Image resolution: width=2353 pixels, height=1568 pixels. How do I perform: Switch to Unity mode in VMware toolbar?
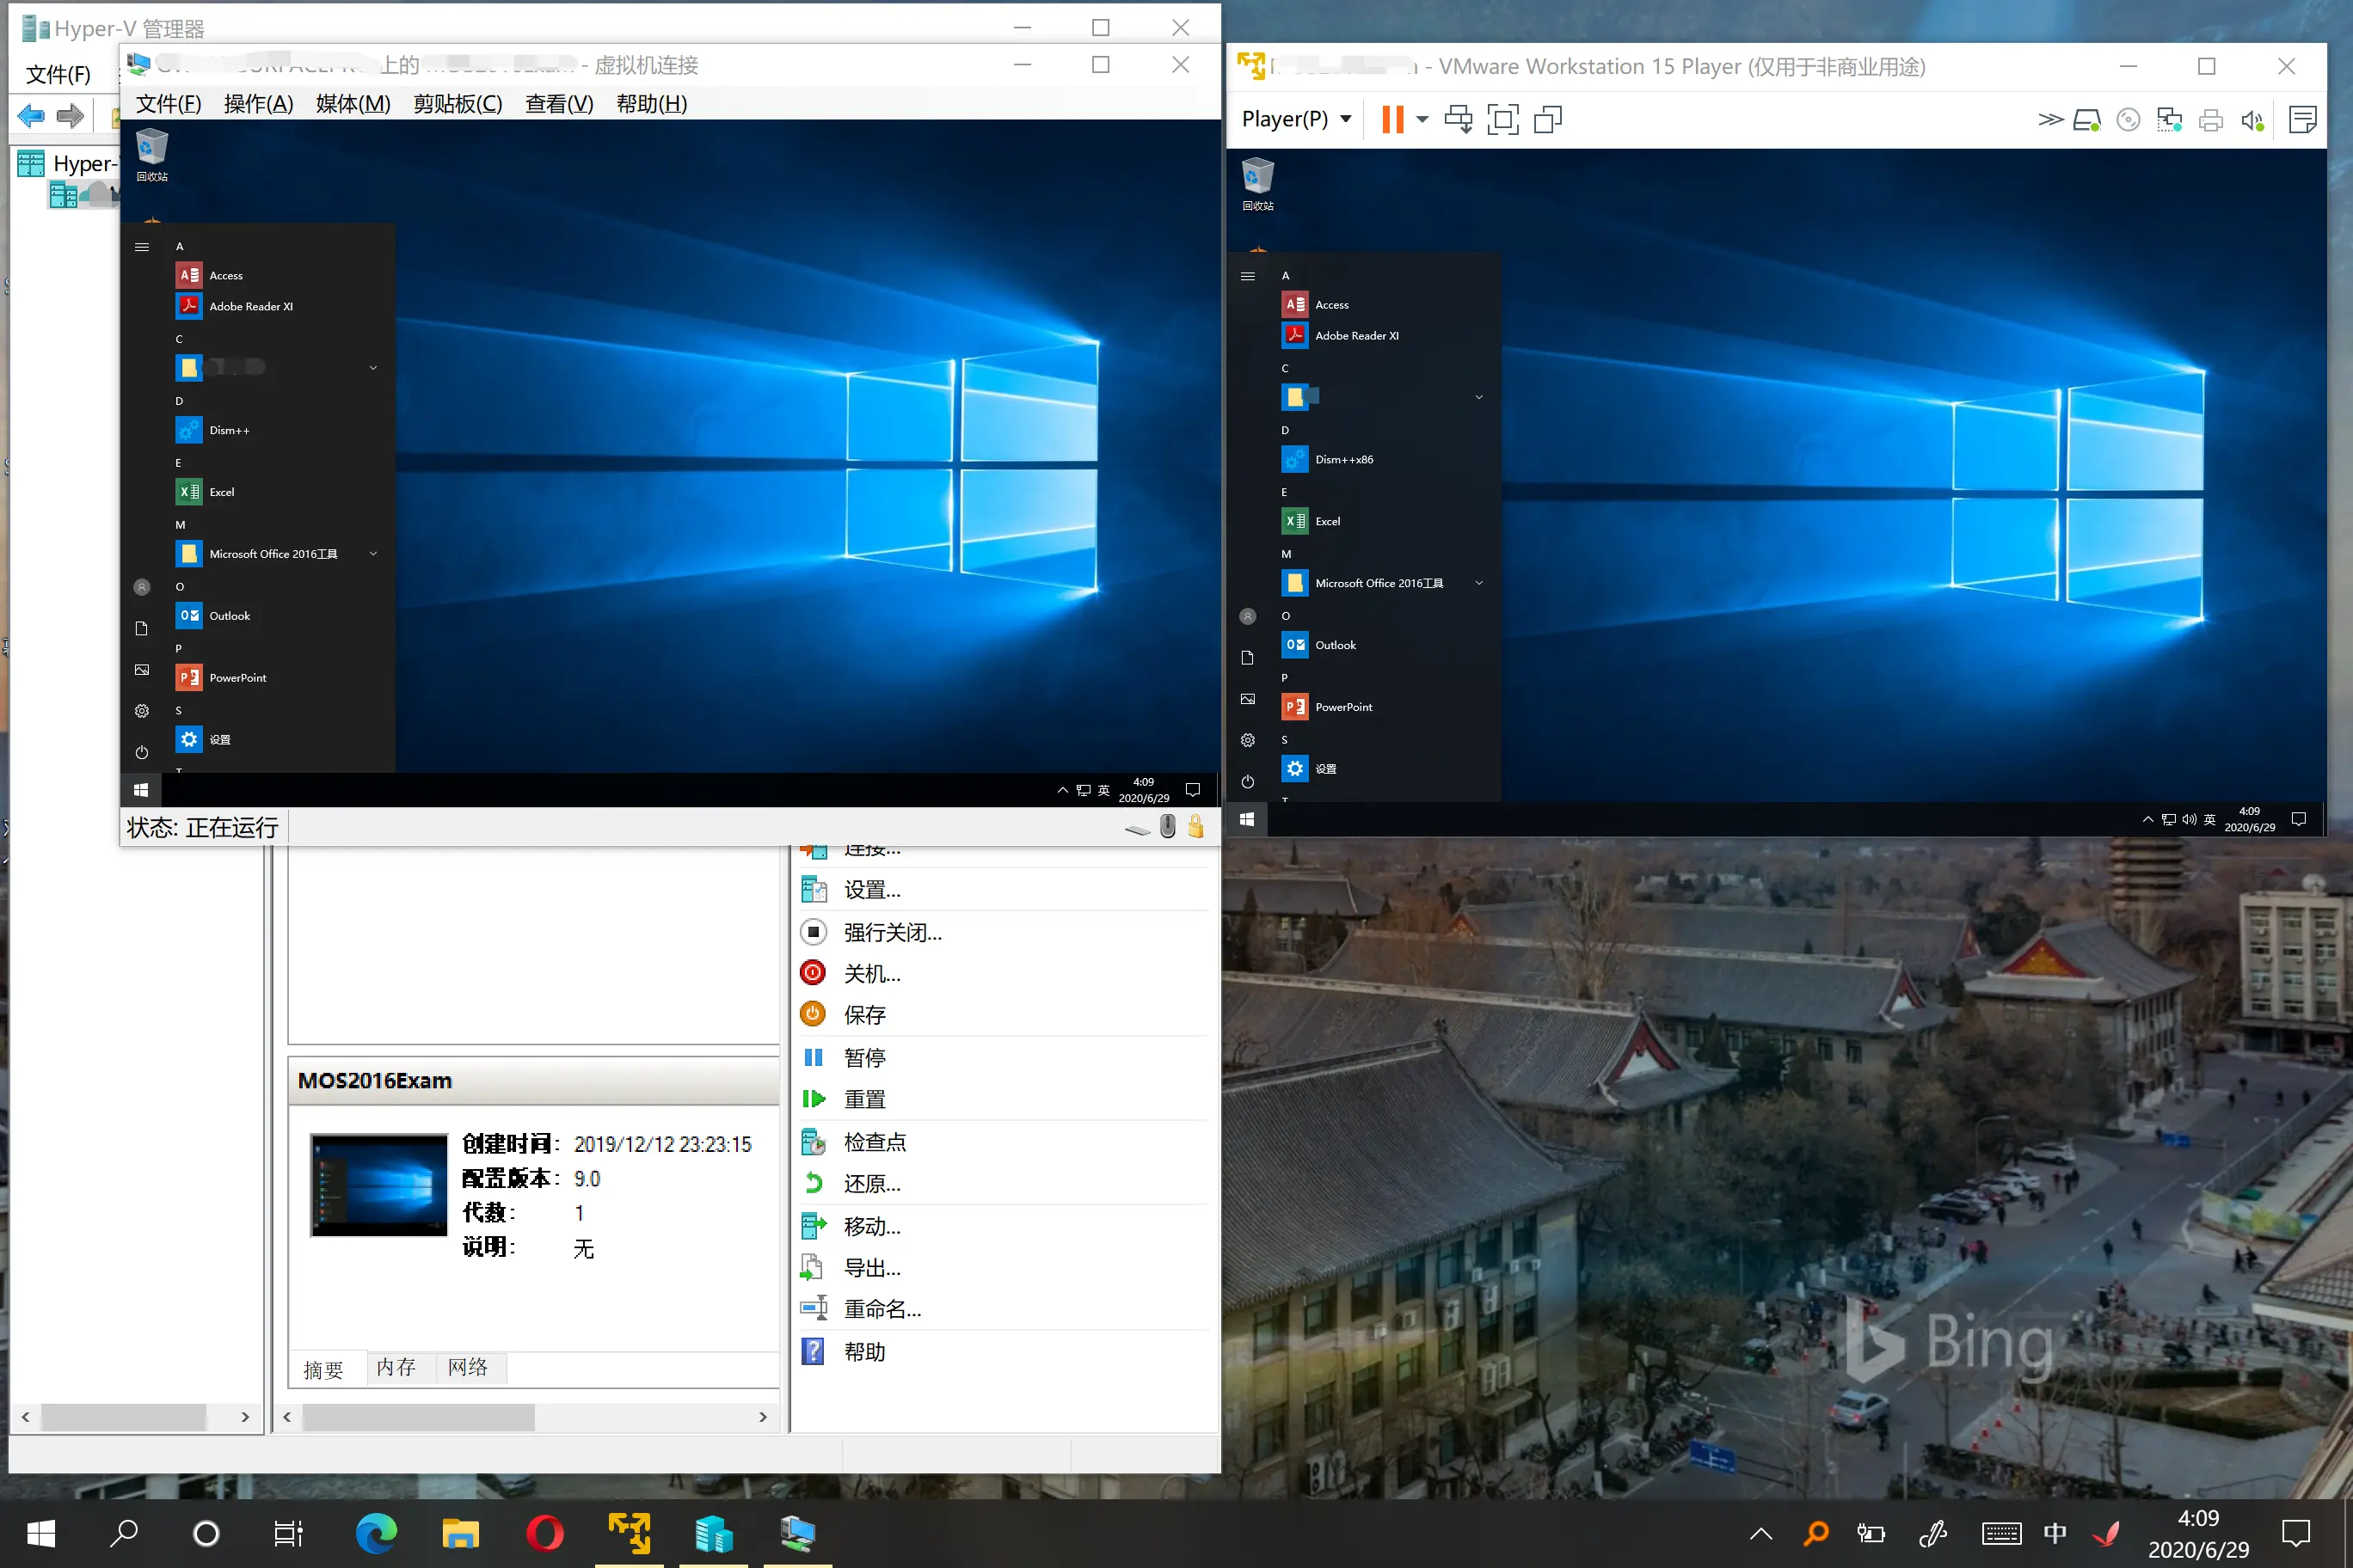1546,119
